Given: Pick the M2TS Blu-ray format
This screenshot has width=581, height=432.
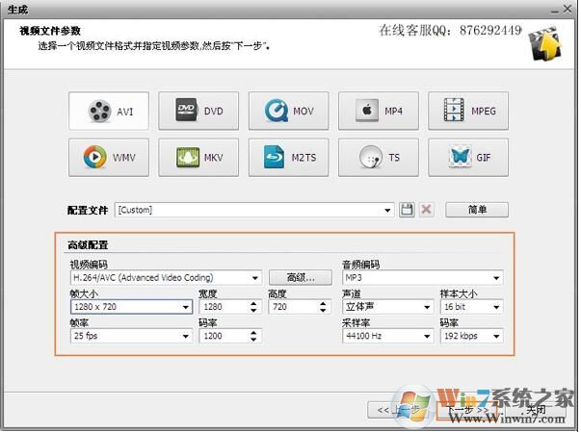Looking at the screenshot, I should click(289, 158).
